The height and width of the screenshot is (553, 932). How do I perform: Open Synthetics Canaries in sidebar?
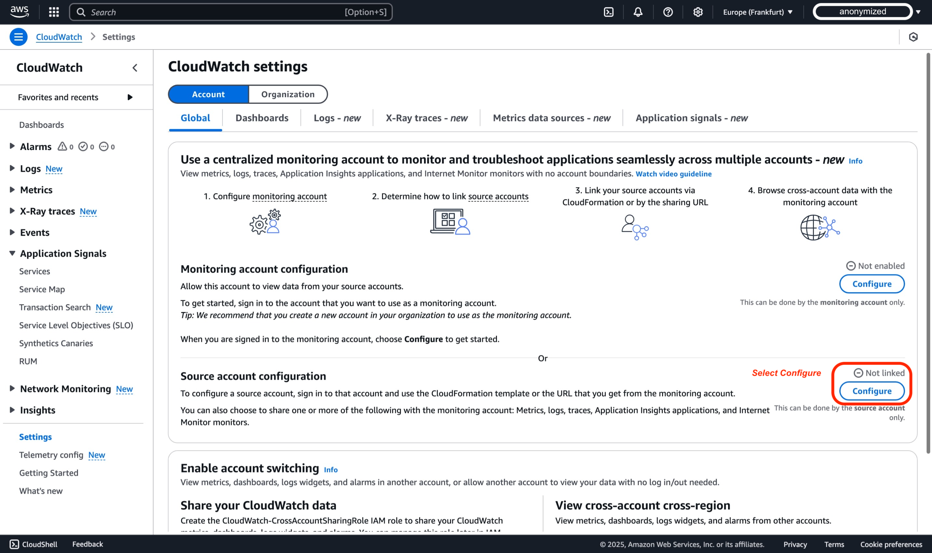coord(56,343)
